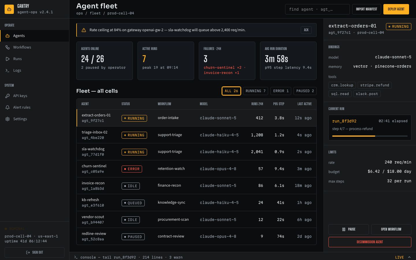Viewport: 416px width, 260px height.
Task: Open Settings in the sidebar
Action: click(34, 119)
